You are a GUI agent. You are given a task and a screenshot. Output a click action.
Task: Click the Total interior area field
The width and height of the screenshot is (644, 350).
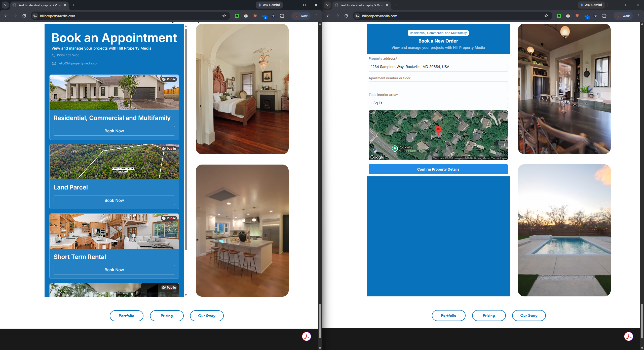coord(438,103)
